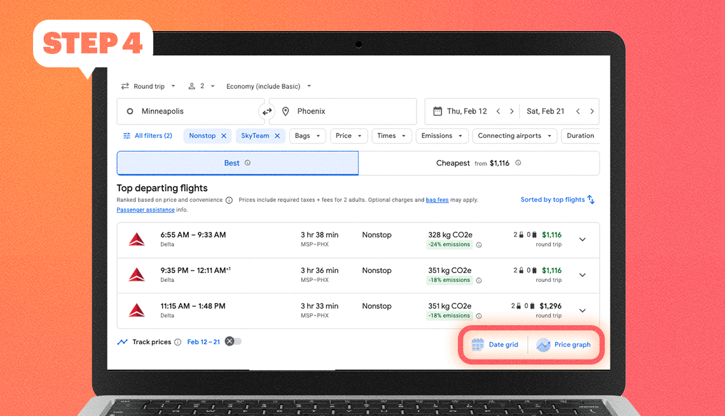Viewport: 725px width, 416px height.
Task: Click the Track prices chart icon
Action: click(x=122, y=342)
